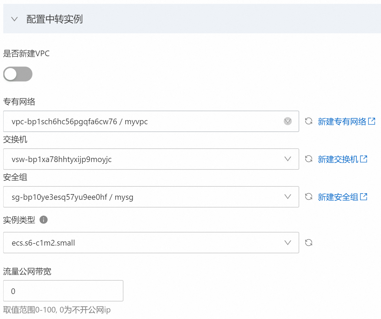Clear the selected VPC value
This screenshot has width=381, height=319.
pos(288,121)
